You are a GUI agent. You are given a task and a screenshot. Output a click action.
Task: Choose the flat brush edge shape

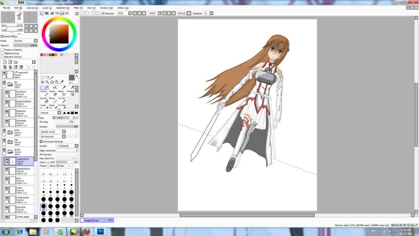coord(76,113)
